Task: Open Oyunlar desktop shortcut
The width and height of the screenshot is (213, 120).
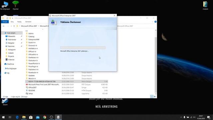Action: pyautogui.click(x=16, y=5)
